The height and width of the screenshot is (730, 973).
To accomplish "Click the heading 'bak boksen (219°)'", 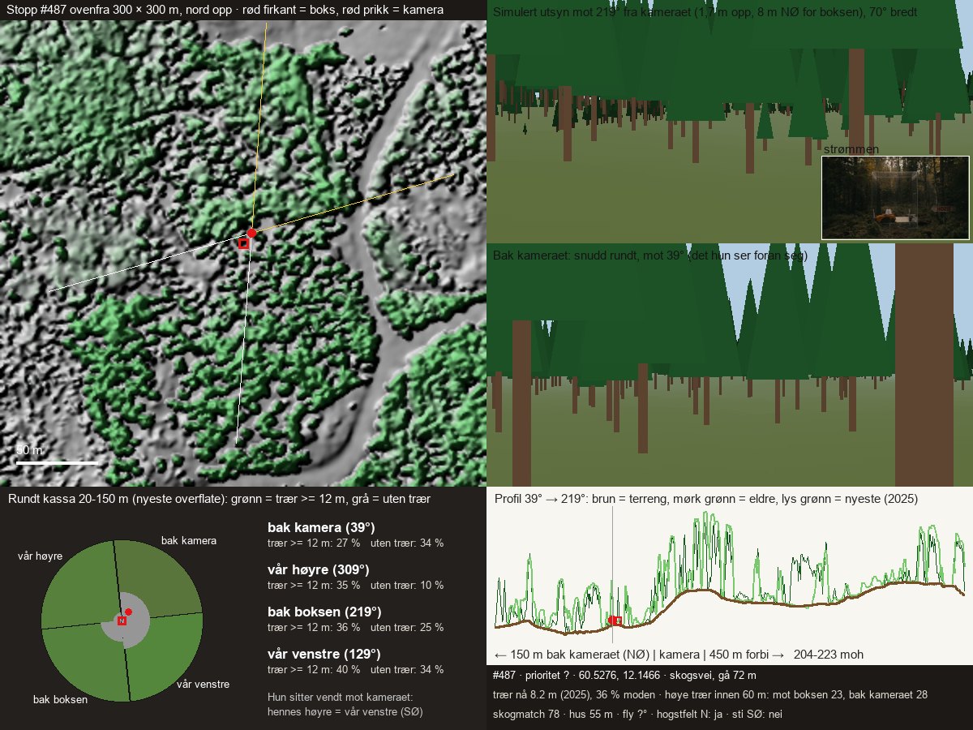I will 324,612.
